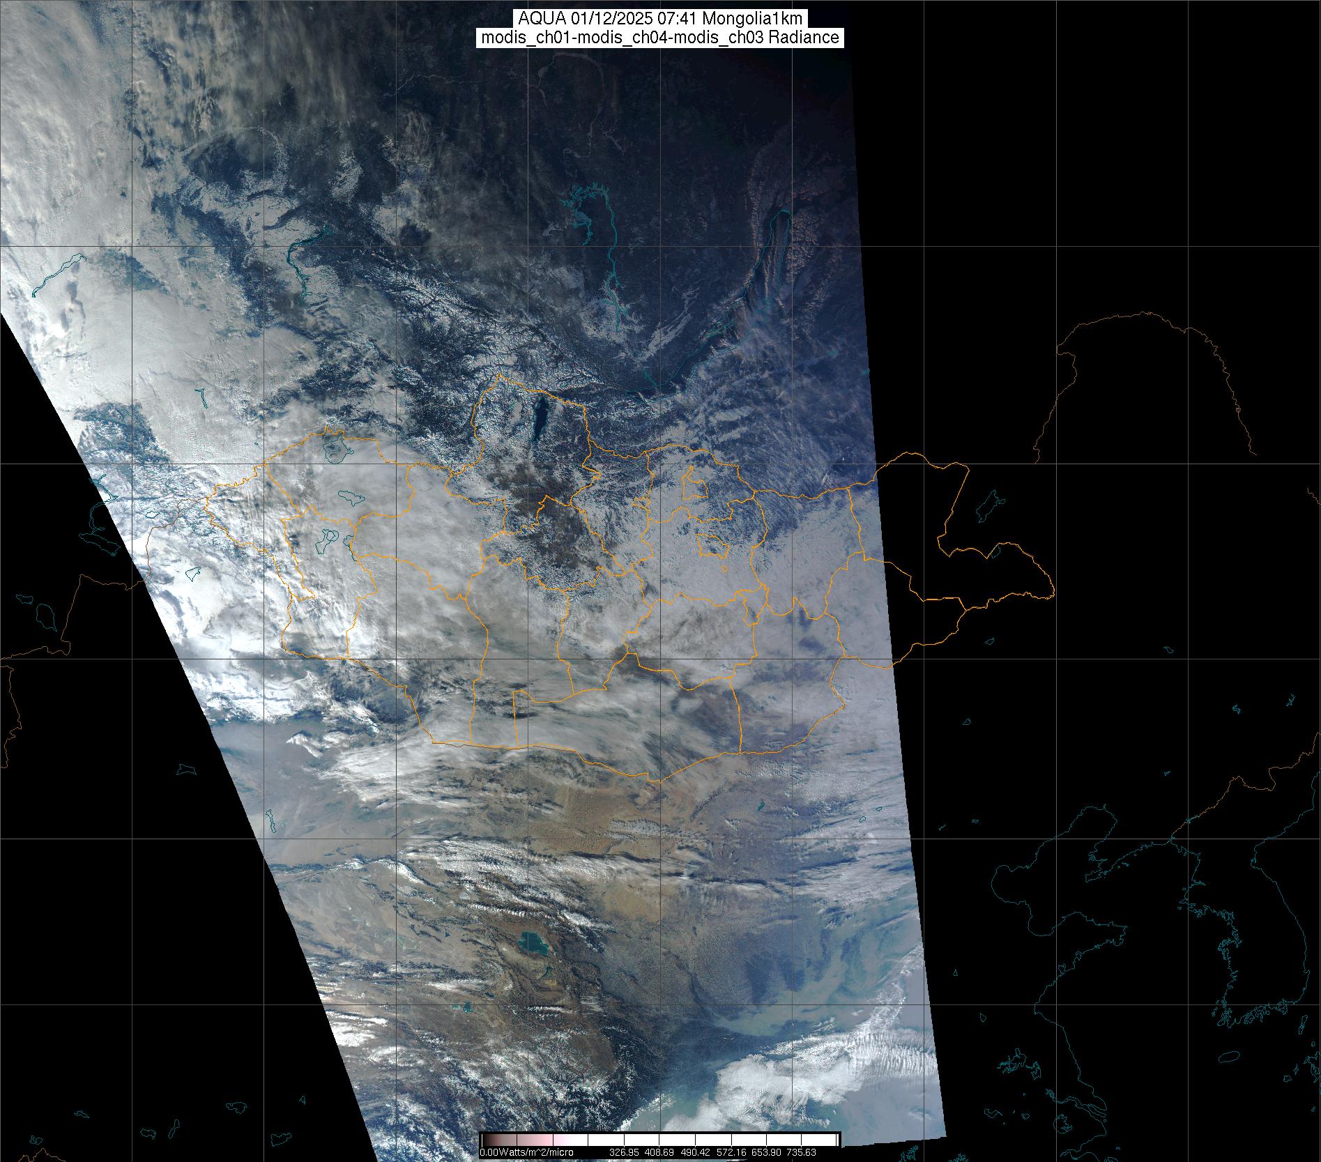Click the "326.95" colorbar value

(x=624, y=1152)
